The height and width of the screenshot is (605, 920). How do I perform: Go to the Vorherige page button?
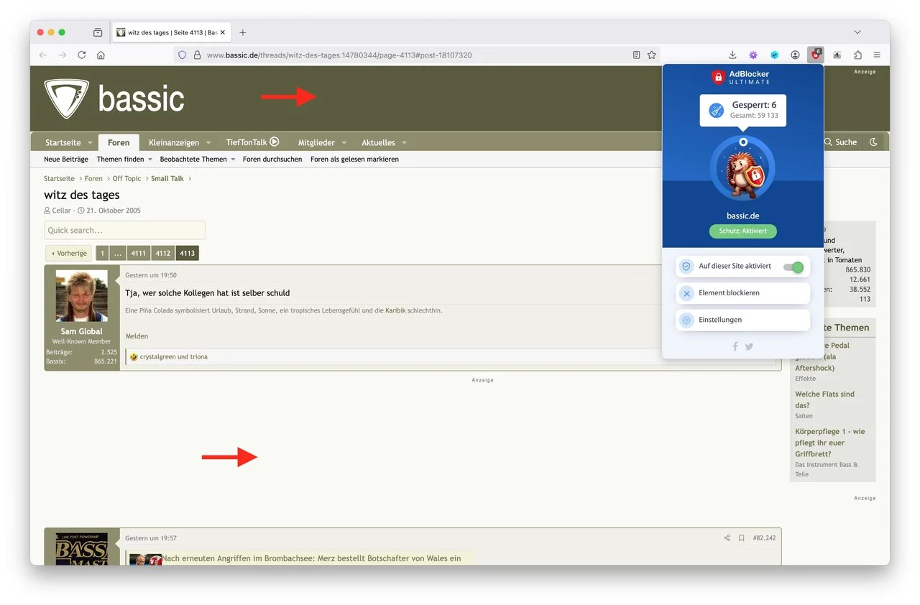coord(69,254)
